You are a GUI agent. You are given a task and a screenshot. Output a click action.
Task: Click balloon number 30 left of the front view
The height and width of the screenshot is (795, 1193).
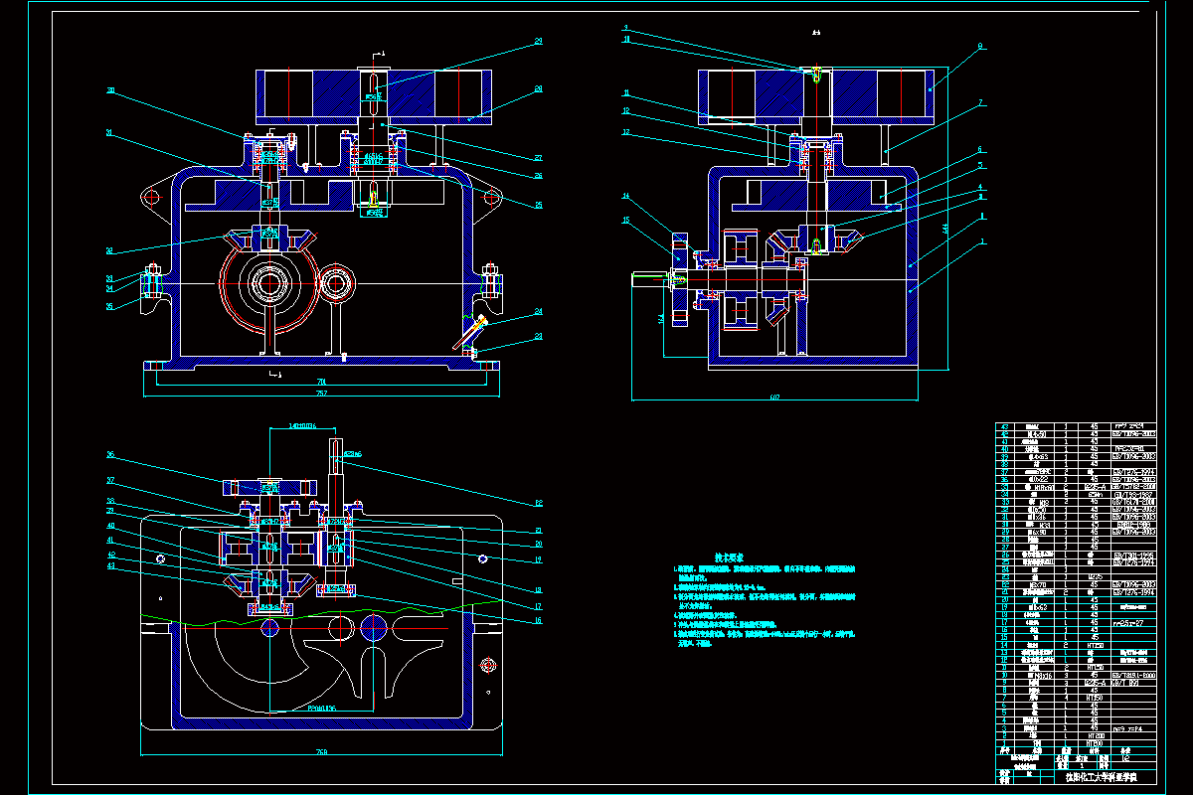click(110, 90)
